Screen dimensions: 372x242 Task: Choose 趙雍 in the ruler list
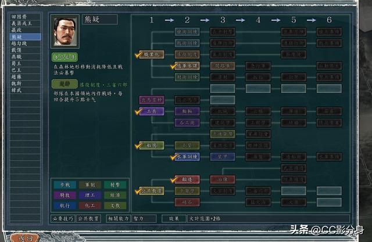tap(25, 77)
